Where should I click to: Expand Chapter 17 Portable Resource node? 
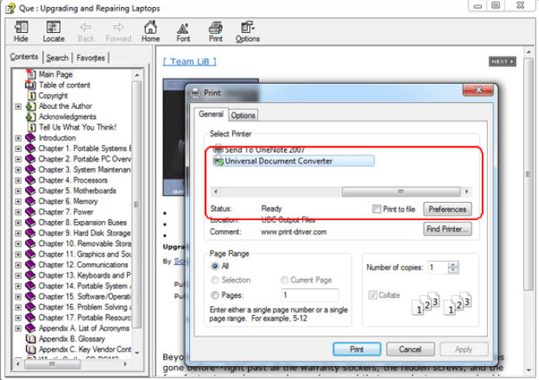click(18, 318)
